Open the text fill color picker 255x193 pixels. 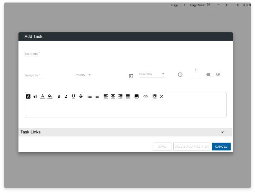[x=50, y=96]
